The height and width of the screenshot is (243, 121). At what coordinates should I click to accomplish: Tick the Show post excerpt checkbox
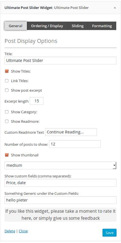(7, 90)
